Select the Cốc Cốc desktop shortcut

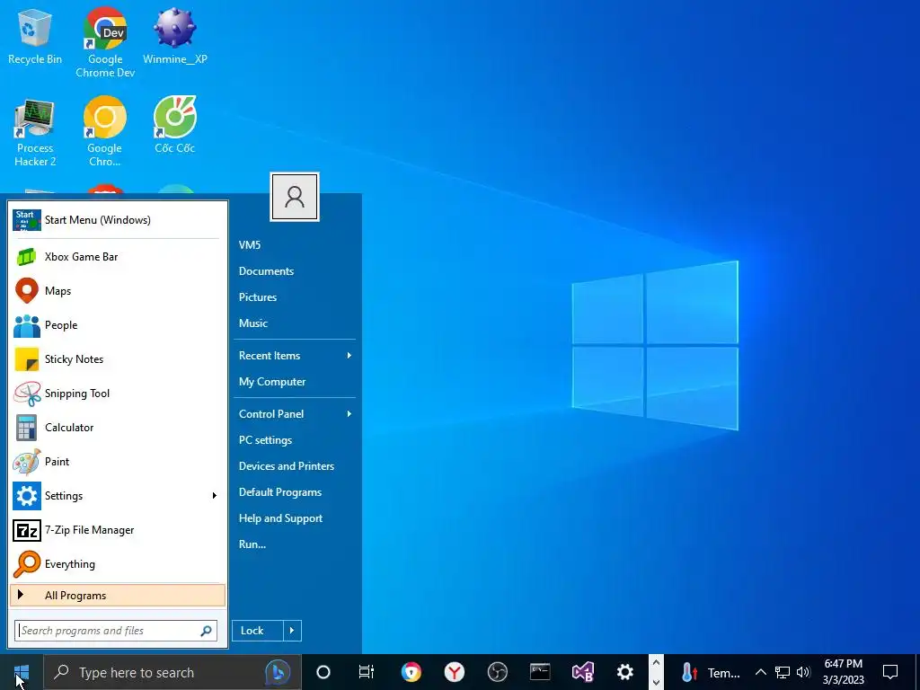[175, 126]
